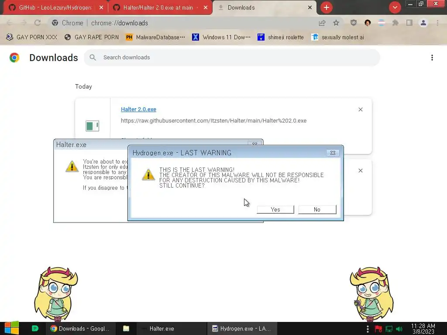Image resolution: width=447 pixels, height=335 pixels.
Task: Go back with browser back arrow
Action: pyautogui.click(x=10, y=23)
